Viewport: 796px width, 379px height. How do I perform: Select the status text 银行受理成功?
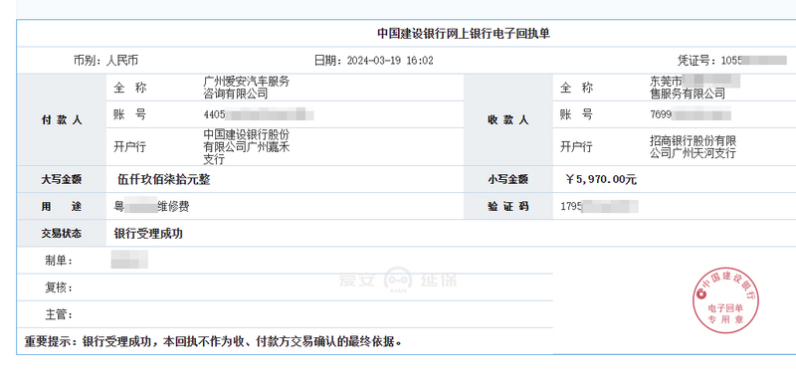(148, 234)
